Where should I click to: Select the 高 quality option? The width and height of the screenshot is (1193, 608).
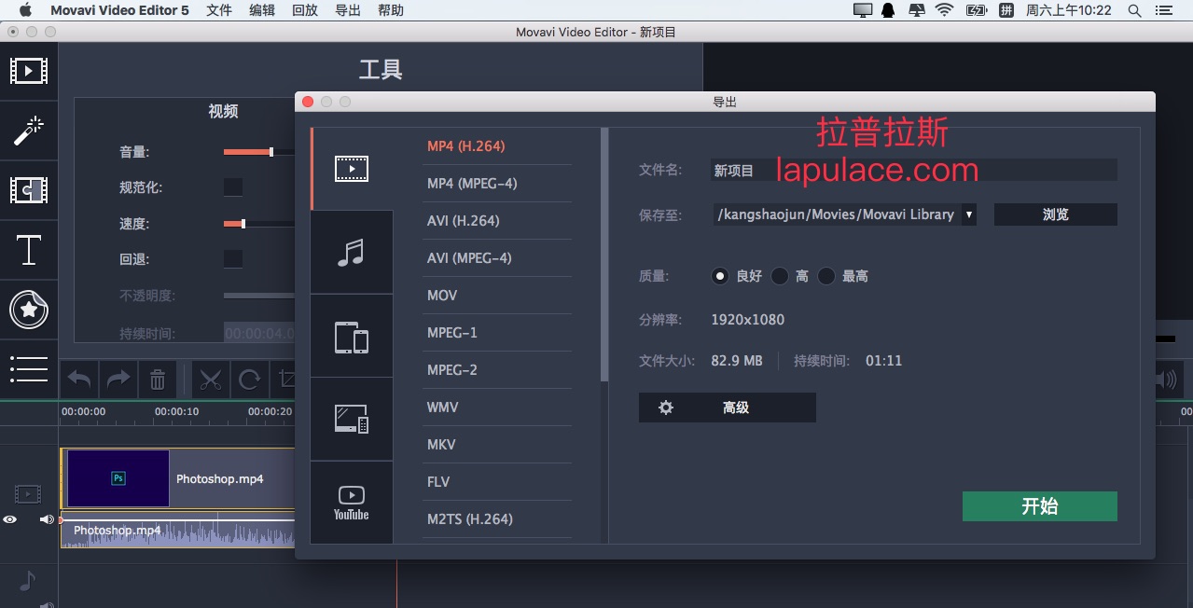point(779,276)
